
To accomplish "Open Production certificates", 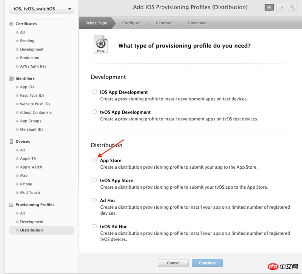I will point(30,58).
